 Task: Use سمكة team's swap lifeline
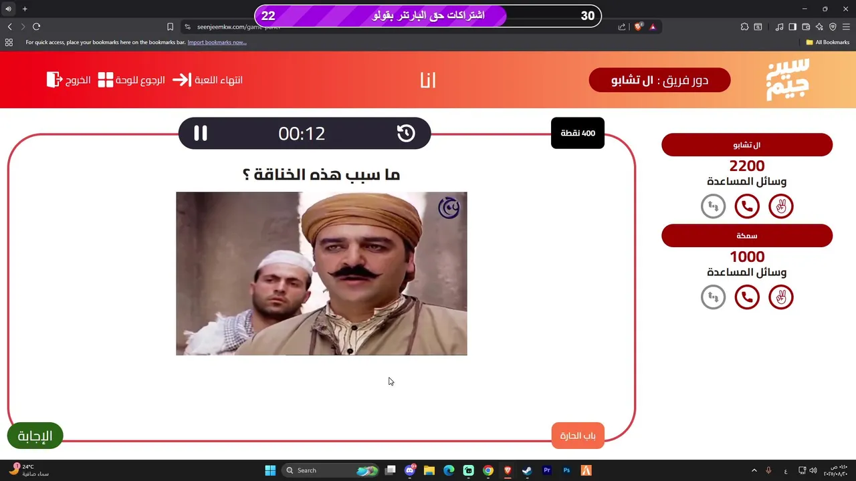coord(713,297)
